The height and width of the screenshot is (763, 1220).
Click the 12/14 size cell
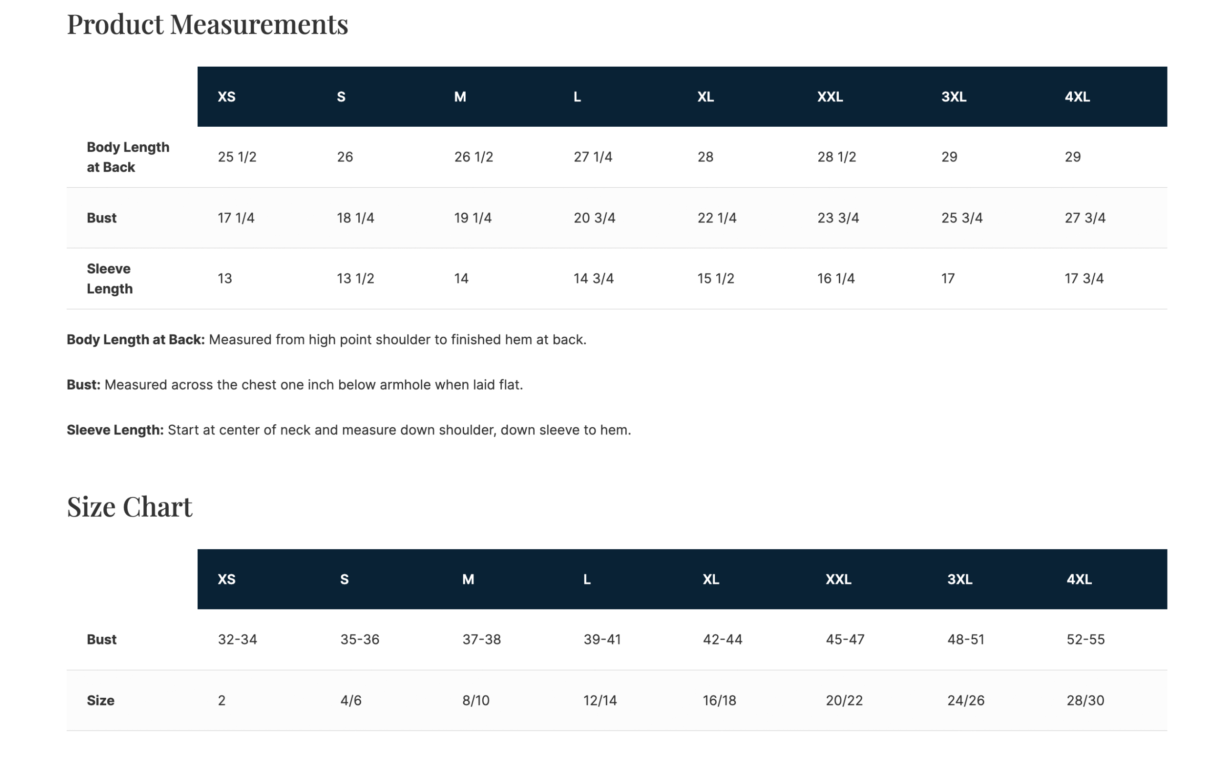[600, 701]
